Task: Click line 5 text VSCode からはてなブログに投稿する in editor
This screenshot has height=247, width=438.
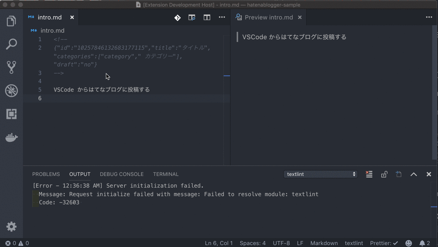Action: (x=102, y=90)
